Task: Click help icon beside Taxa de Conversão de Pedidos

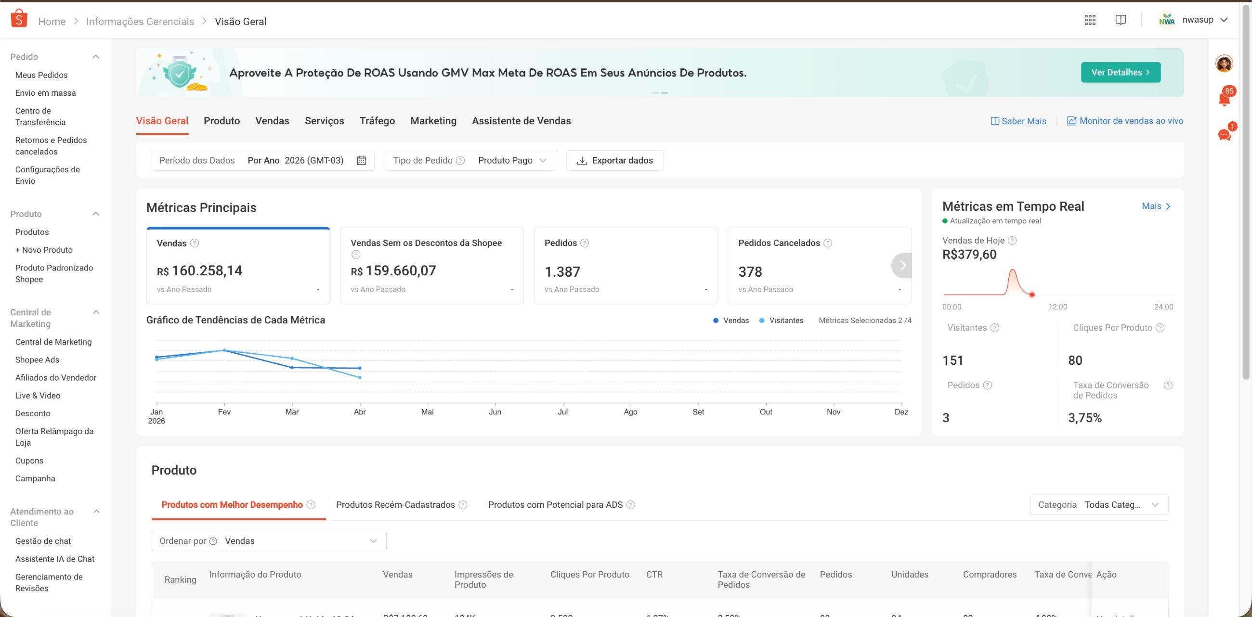Action: pos(1168,385)
